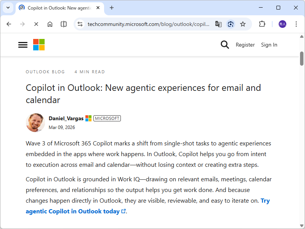Click the Microsoft logo
Image resolution: width=305 pixels, height=229 pixels.
click(x=39, y=45)
